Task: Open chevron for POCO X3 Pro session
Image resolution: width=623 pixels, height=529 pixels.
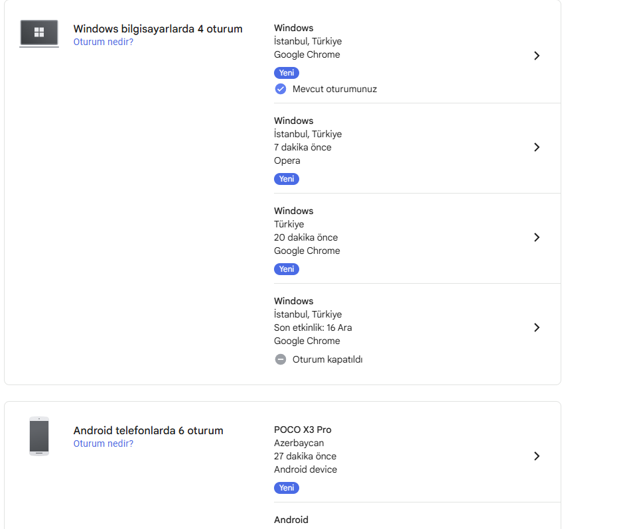Action: (x=537, y=456)
